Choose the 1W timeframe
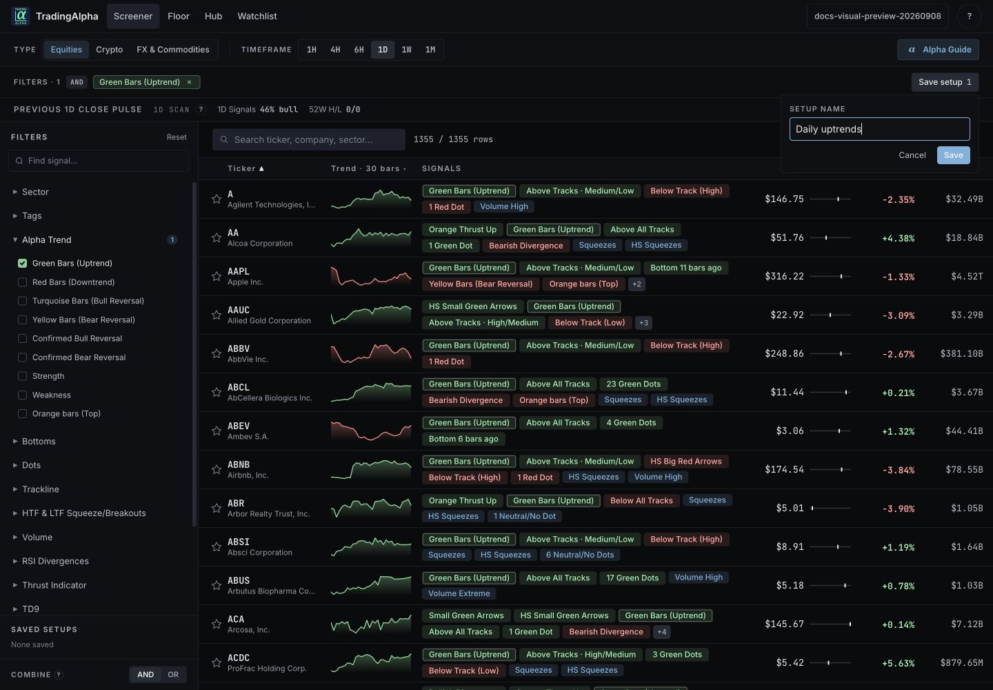This screenshot has height=690, width=993. (x=406, y=50)
